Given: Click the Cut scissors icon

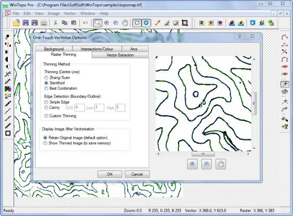Looking at the screenshot, I should 55,23.
